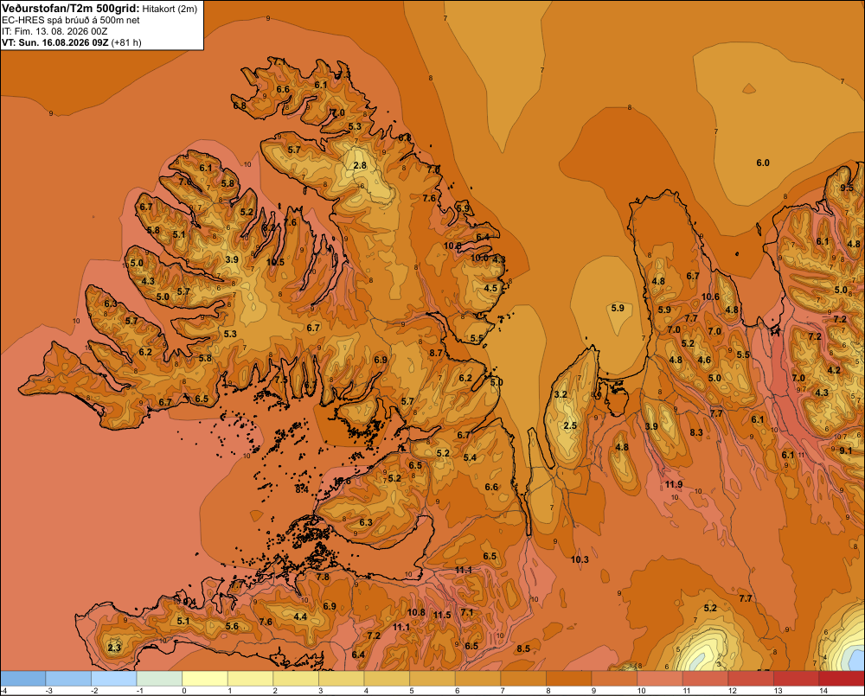Viewport: 865px width, 696px height.
Task: Click the '(+81 h)' forecast offset text
Action: [x=126, y=42]
